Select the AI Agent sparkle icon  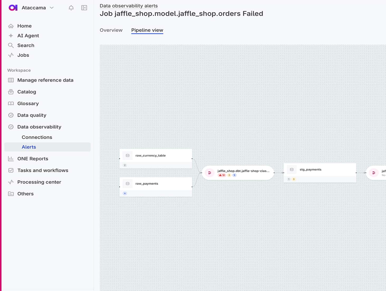(x=11, y=35)
